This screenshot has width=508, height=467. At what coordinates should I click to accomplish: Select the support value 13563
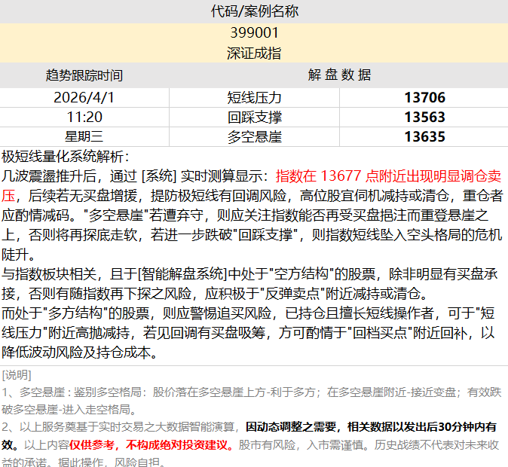coord(424,117)
